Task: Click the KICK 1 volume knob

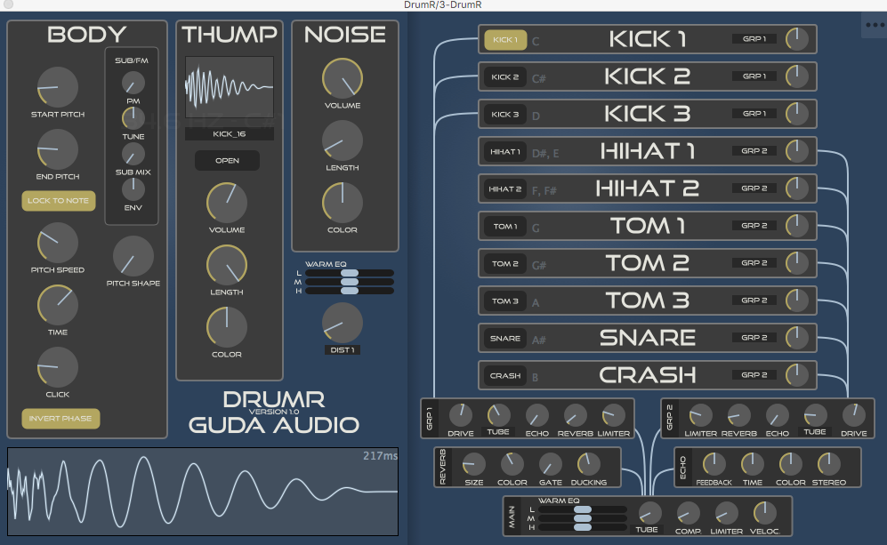Action: point(797,39)
